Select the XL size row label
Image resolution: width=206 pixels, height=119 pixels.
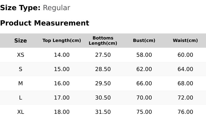pos(21,112)
